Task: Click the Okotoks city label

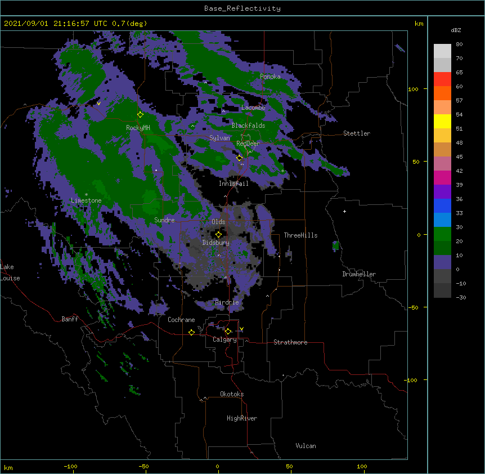Action: tap(232, 394)
